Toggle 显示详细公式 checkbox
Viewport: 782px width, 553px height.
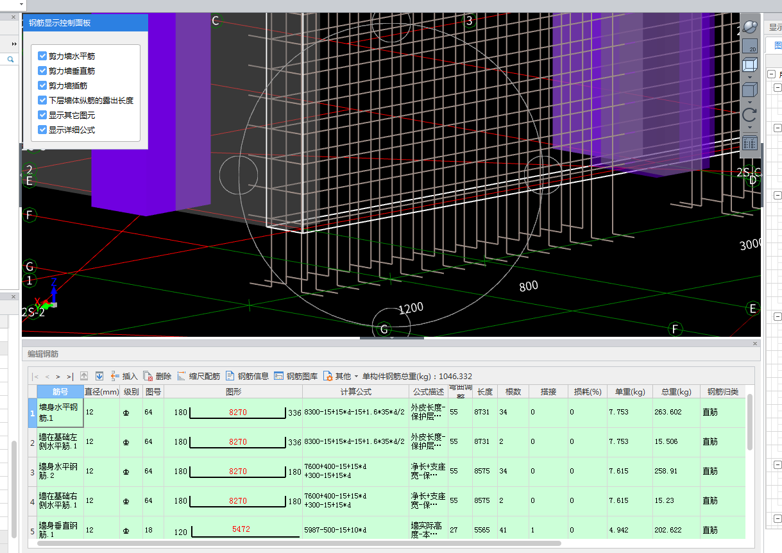pos(42,130)
